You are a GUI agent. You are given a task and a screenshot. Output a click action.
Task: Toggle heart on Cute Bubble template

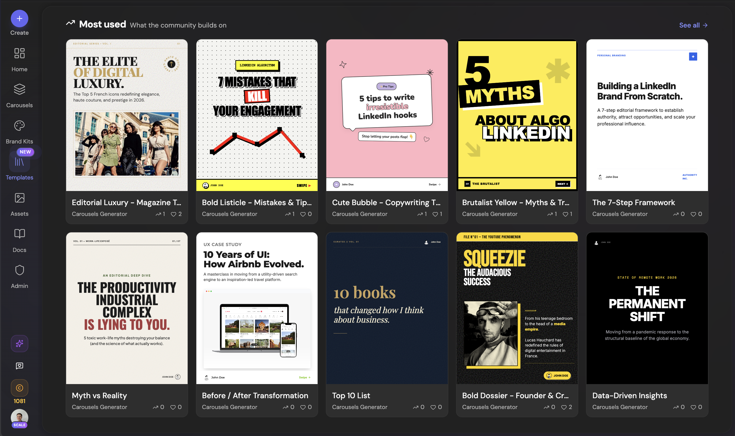coord(435,214)
